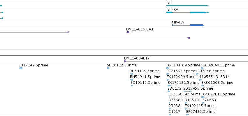Select the 375689 feature label
Screen dimensions: 248x116
coord(175,100)
